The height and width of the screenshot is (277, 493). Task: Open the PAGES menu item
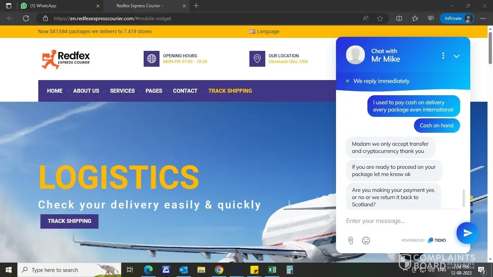154,91
